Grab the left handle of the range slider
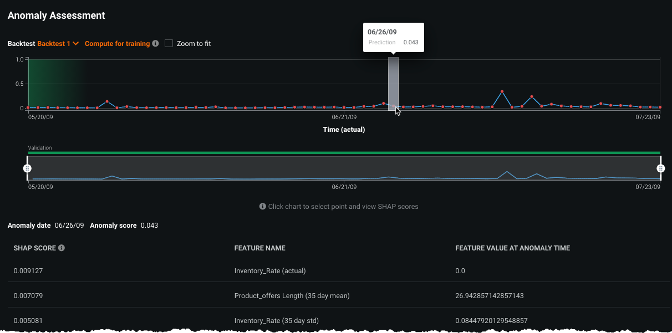Screen dimensions: 672x333 point(27,168)
